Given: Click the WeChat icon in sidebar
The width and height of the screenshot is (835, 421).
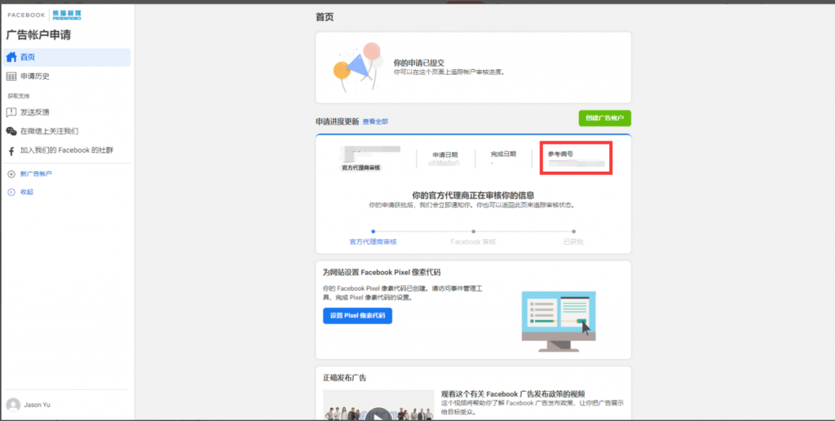Looking at the screenshot, I should (x=11, y=131).
